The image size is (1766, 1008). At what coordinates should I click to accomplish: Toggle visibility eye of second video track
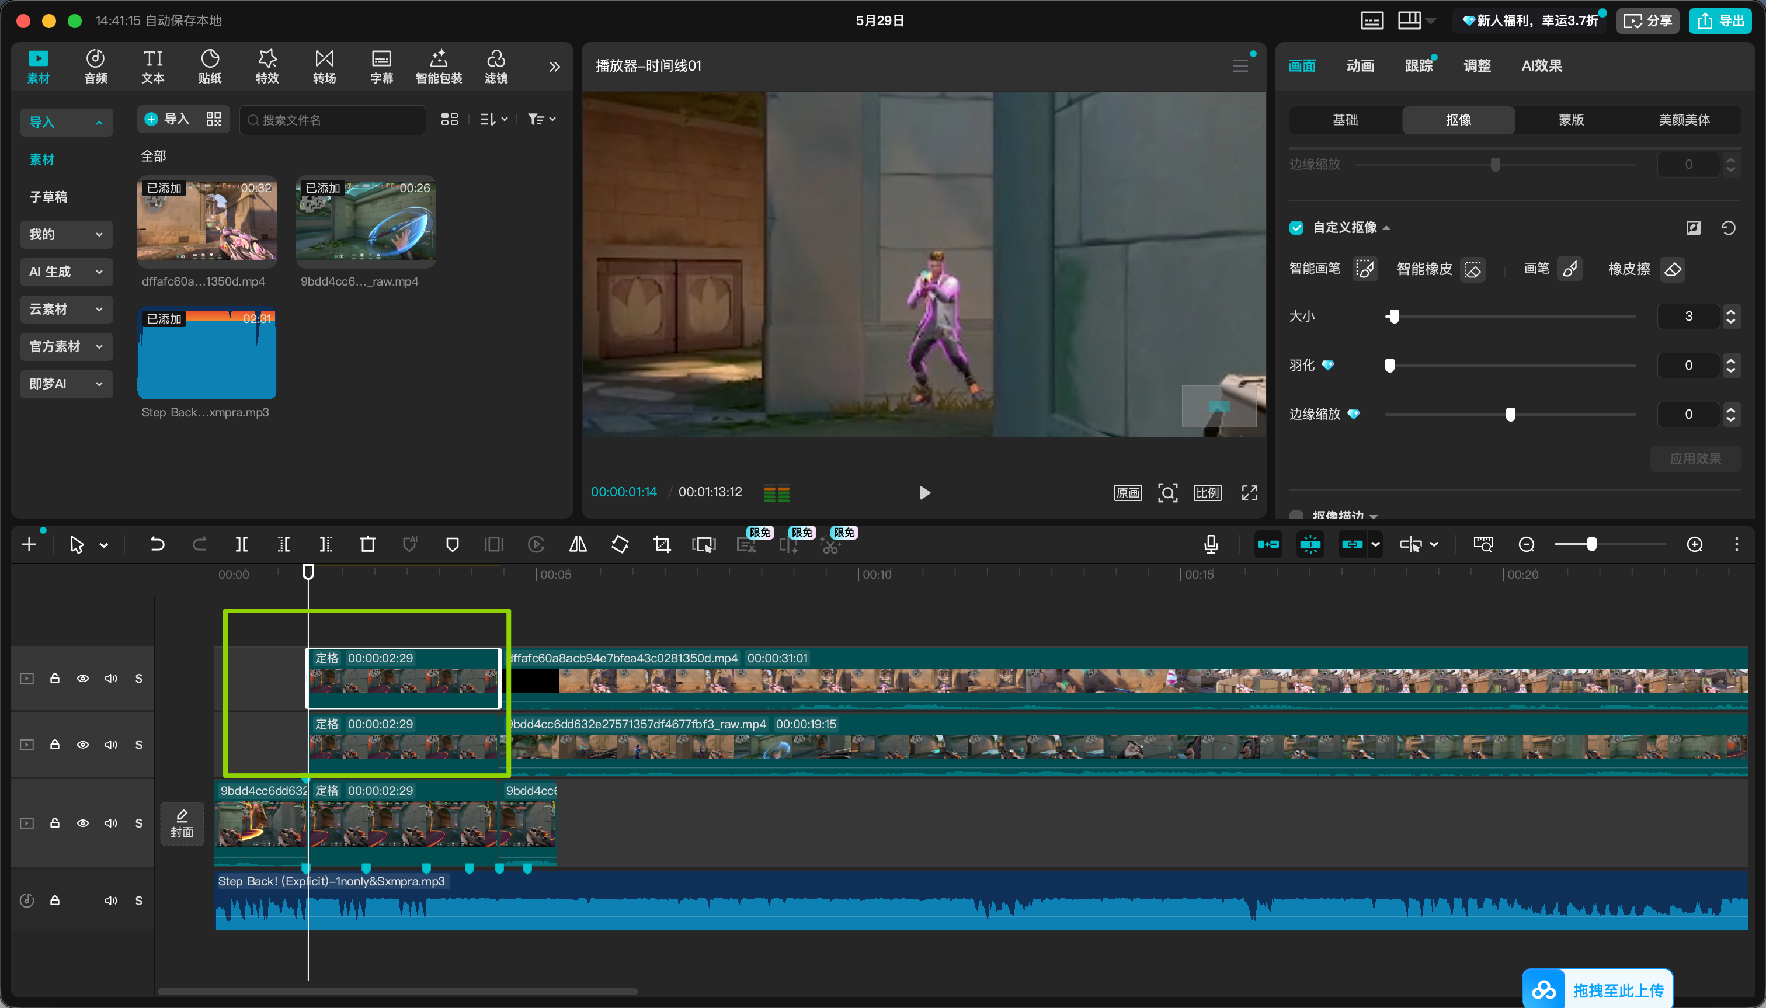coord(82,744)
